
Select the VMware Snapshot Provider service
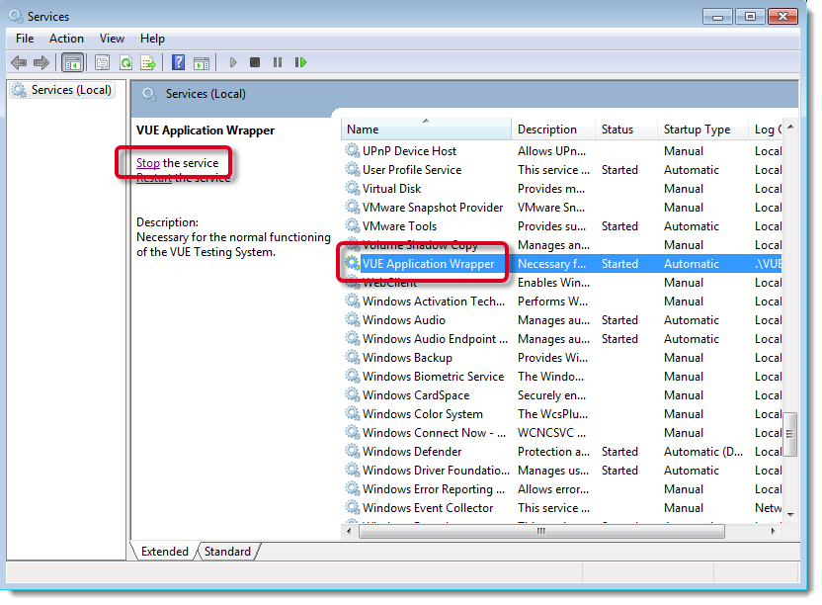pos(562,208)
